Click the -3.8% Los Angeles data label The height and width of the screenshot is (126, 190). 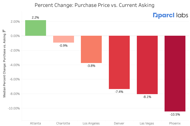click(91, 66)
